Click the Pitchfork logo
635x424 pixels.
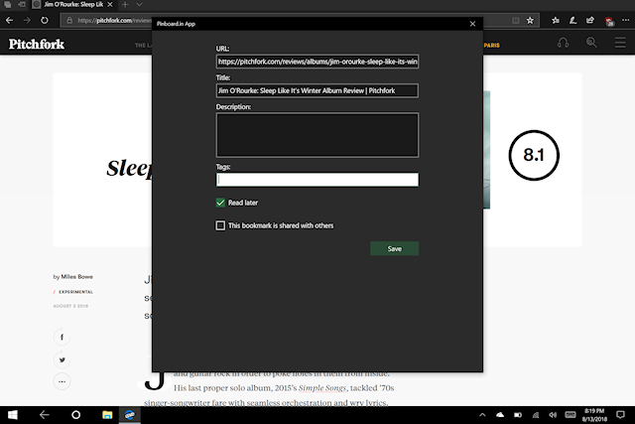(37, 44)
